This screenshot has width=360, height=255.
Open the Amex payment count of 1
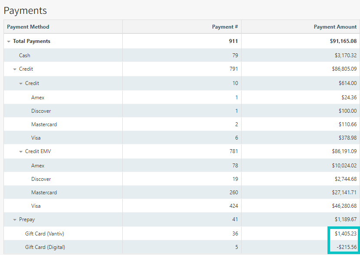click(x=236, y=98)
